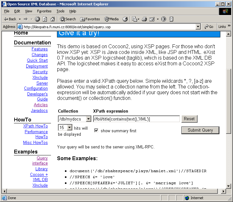Open the Query interface link
This screenshot has height=202, width=233.
click(40, 161)
